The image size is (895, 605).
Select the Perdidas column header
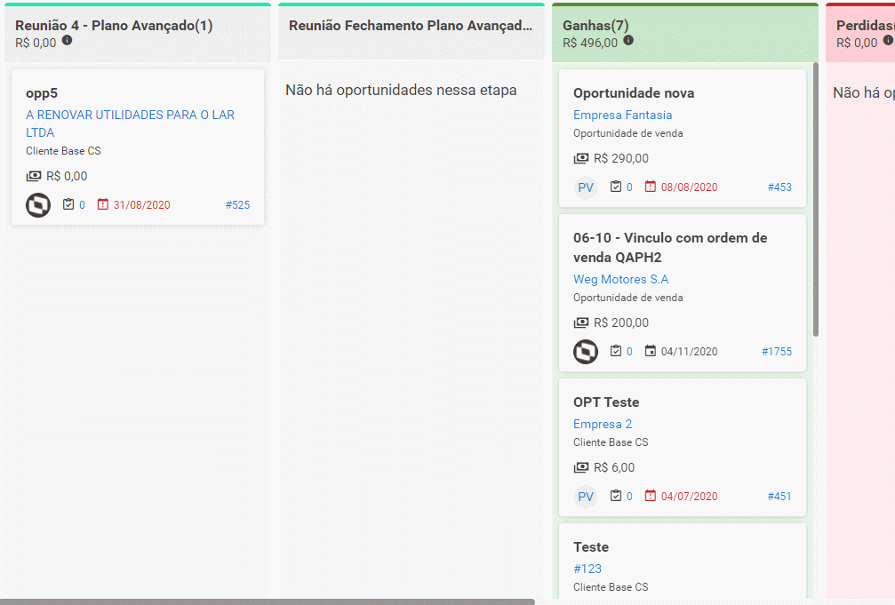click(x=860, y=34)
